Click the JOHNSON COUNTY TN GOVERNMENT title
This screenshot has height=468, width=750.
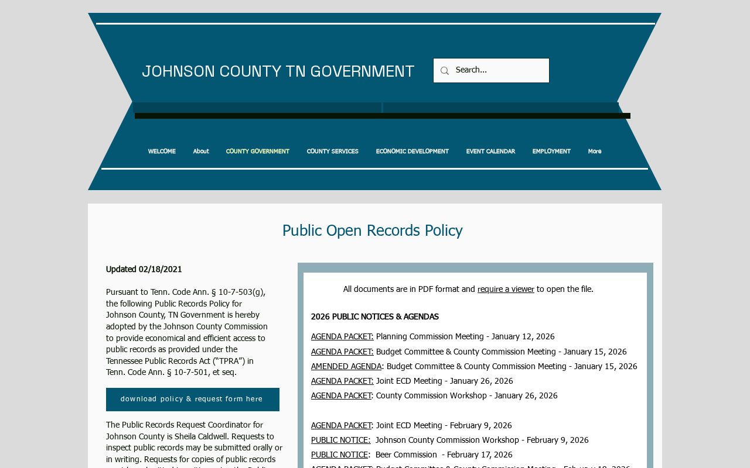(278, 71)
